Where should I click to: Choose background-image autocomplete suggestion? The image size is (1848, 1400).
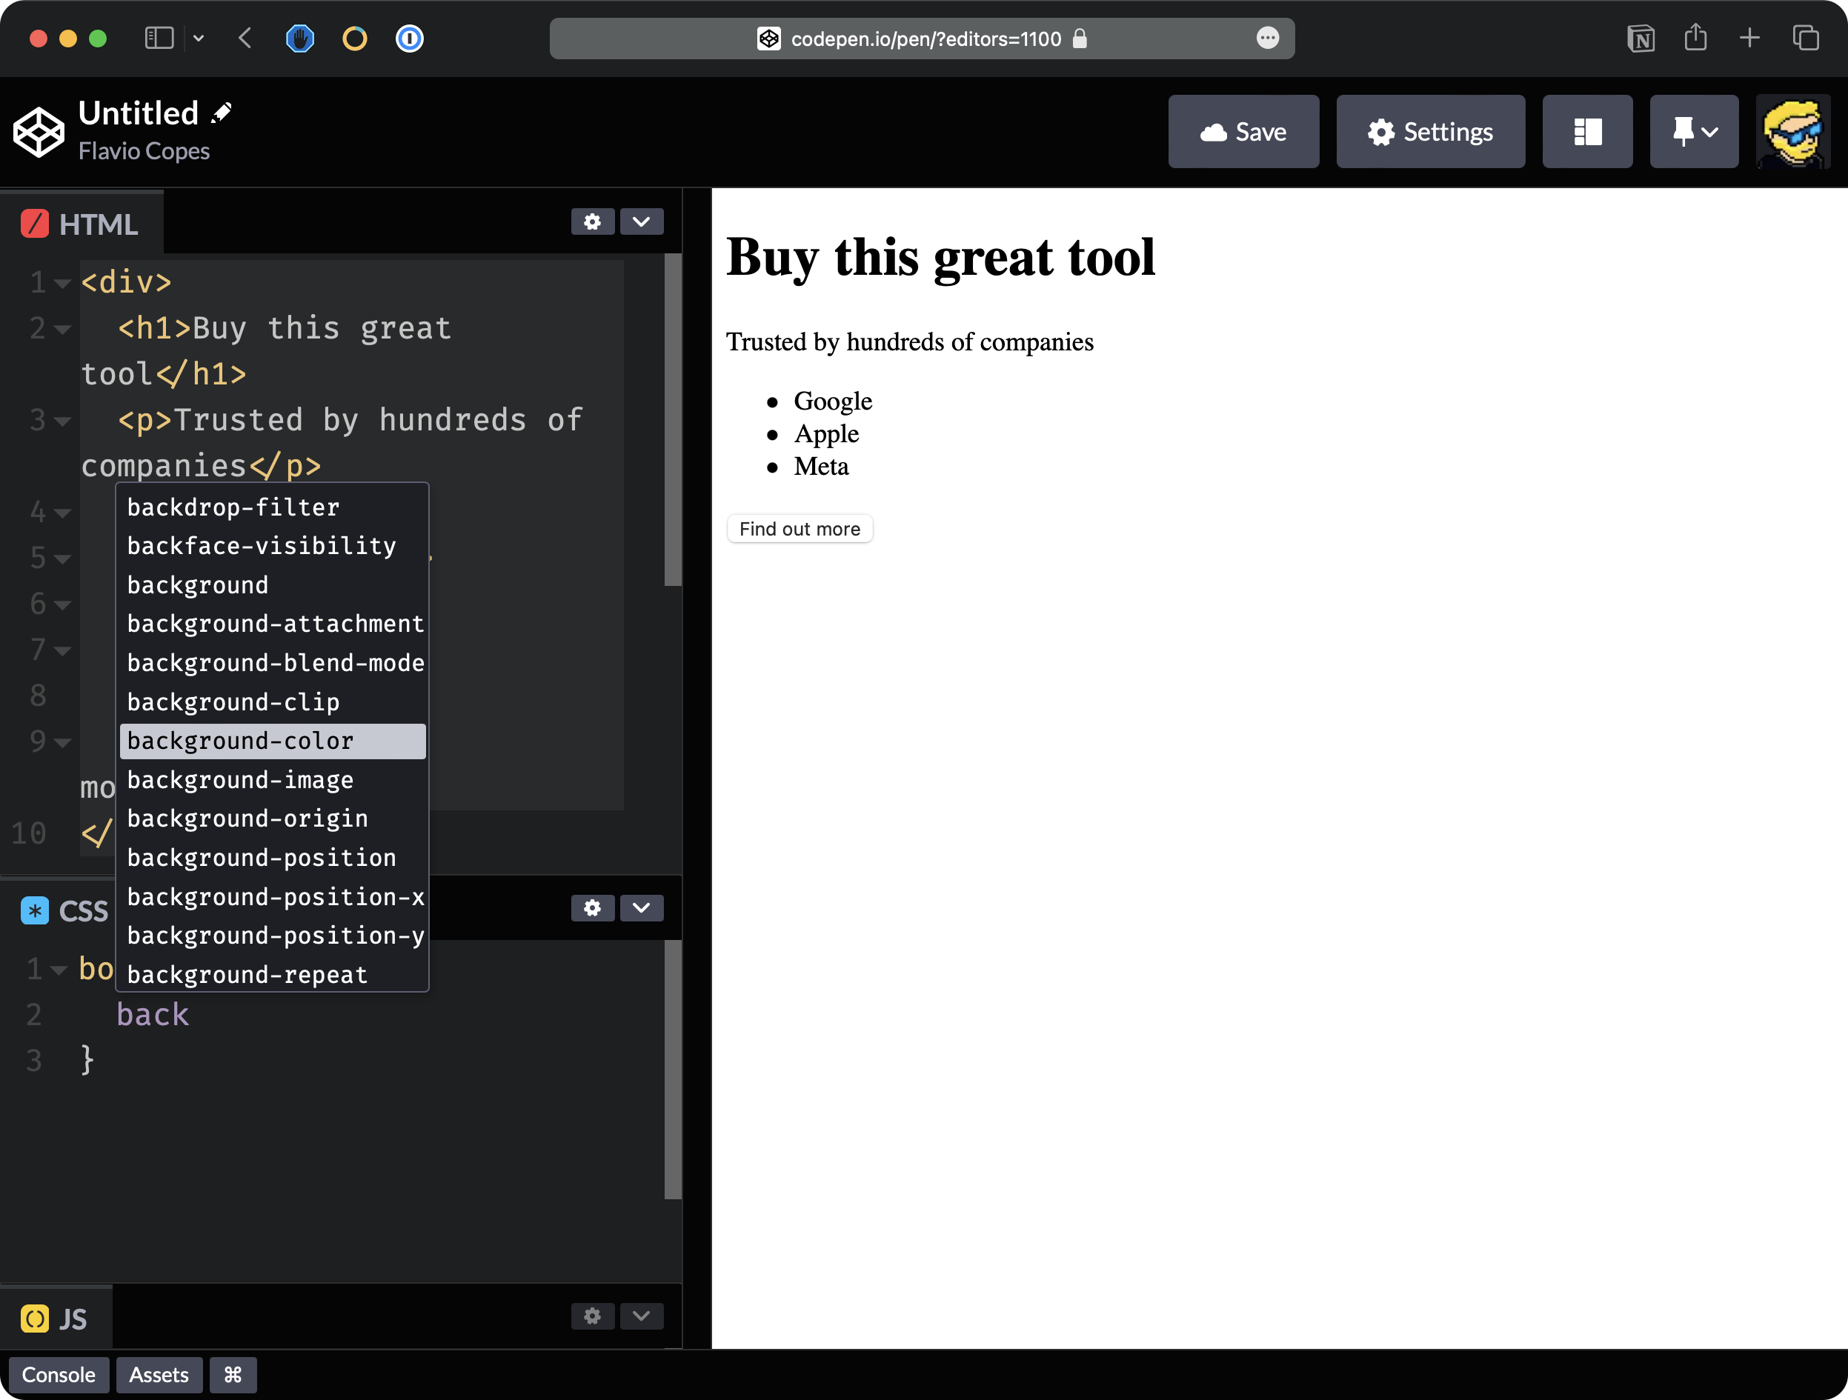click(241, 780)
